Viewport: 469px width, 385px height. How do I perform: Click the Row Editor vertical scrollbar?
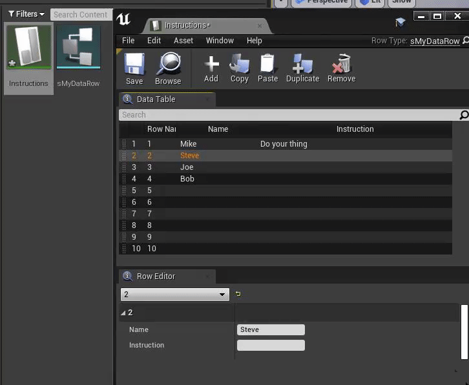click(464, 332)
